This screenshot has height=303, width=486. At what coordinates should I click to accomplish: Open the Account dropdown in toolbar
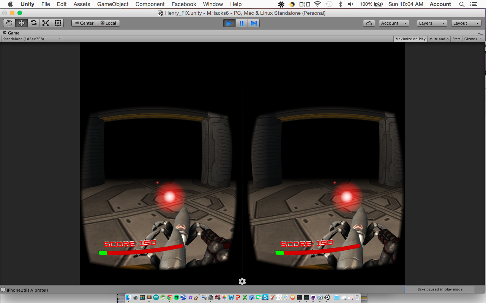tap(394, 23)
